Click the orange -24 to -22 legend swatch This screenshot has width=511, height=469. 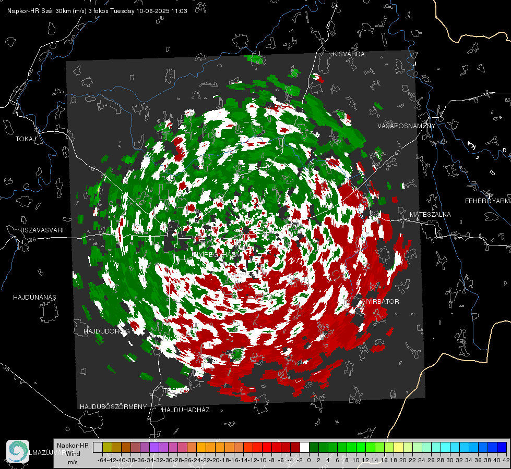[x=201, y=447]
